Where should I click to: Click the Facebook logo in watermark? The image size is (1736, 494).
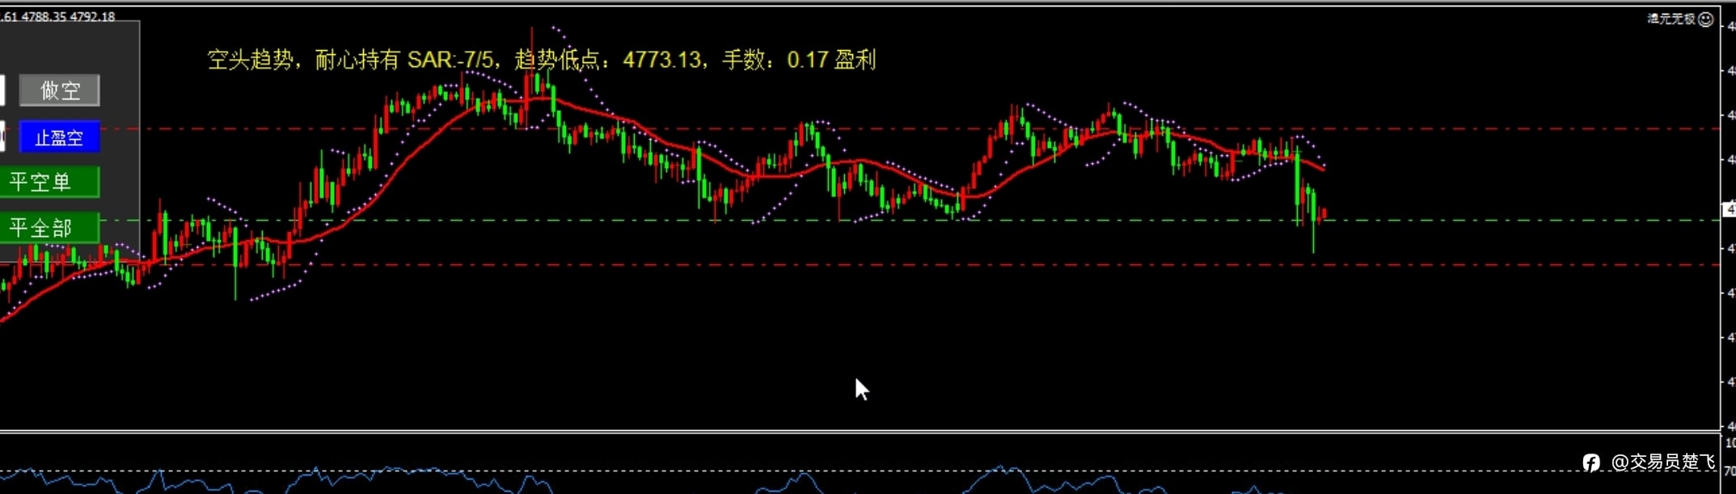(1590, 462)
